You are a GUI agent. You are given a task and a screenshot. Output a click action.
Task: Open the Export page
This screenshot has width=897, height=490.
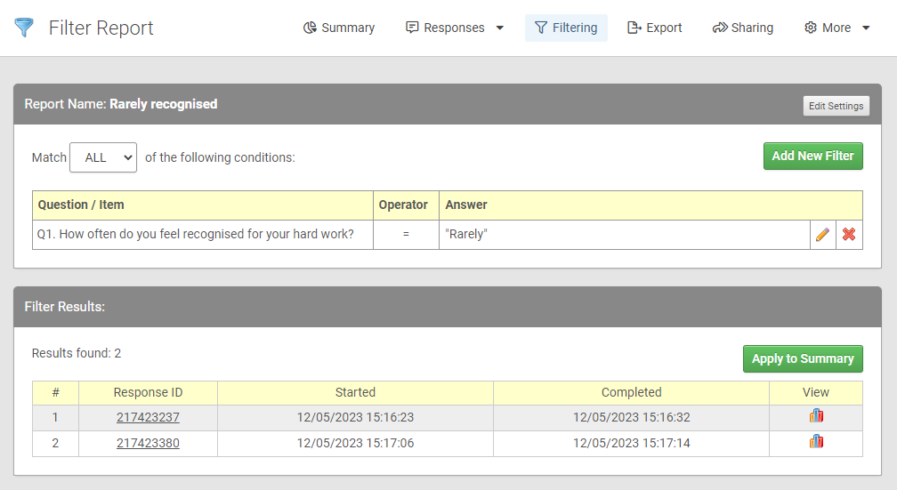point(655,28)
